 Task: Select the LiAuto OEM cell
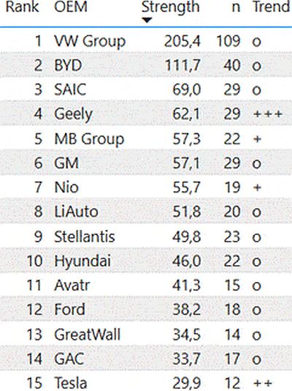(x=76, y=212)
